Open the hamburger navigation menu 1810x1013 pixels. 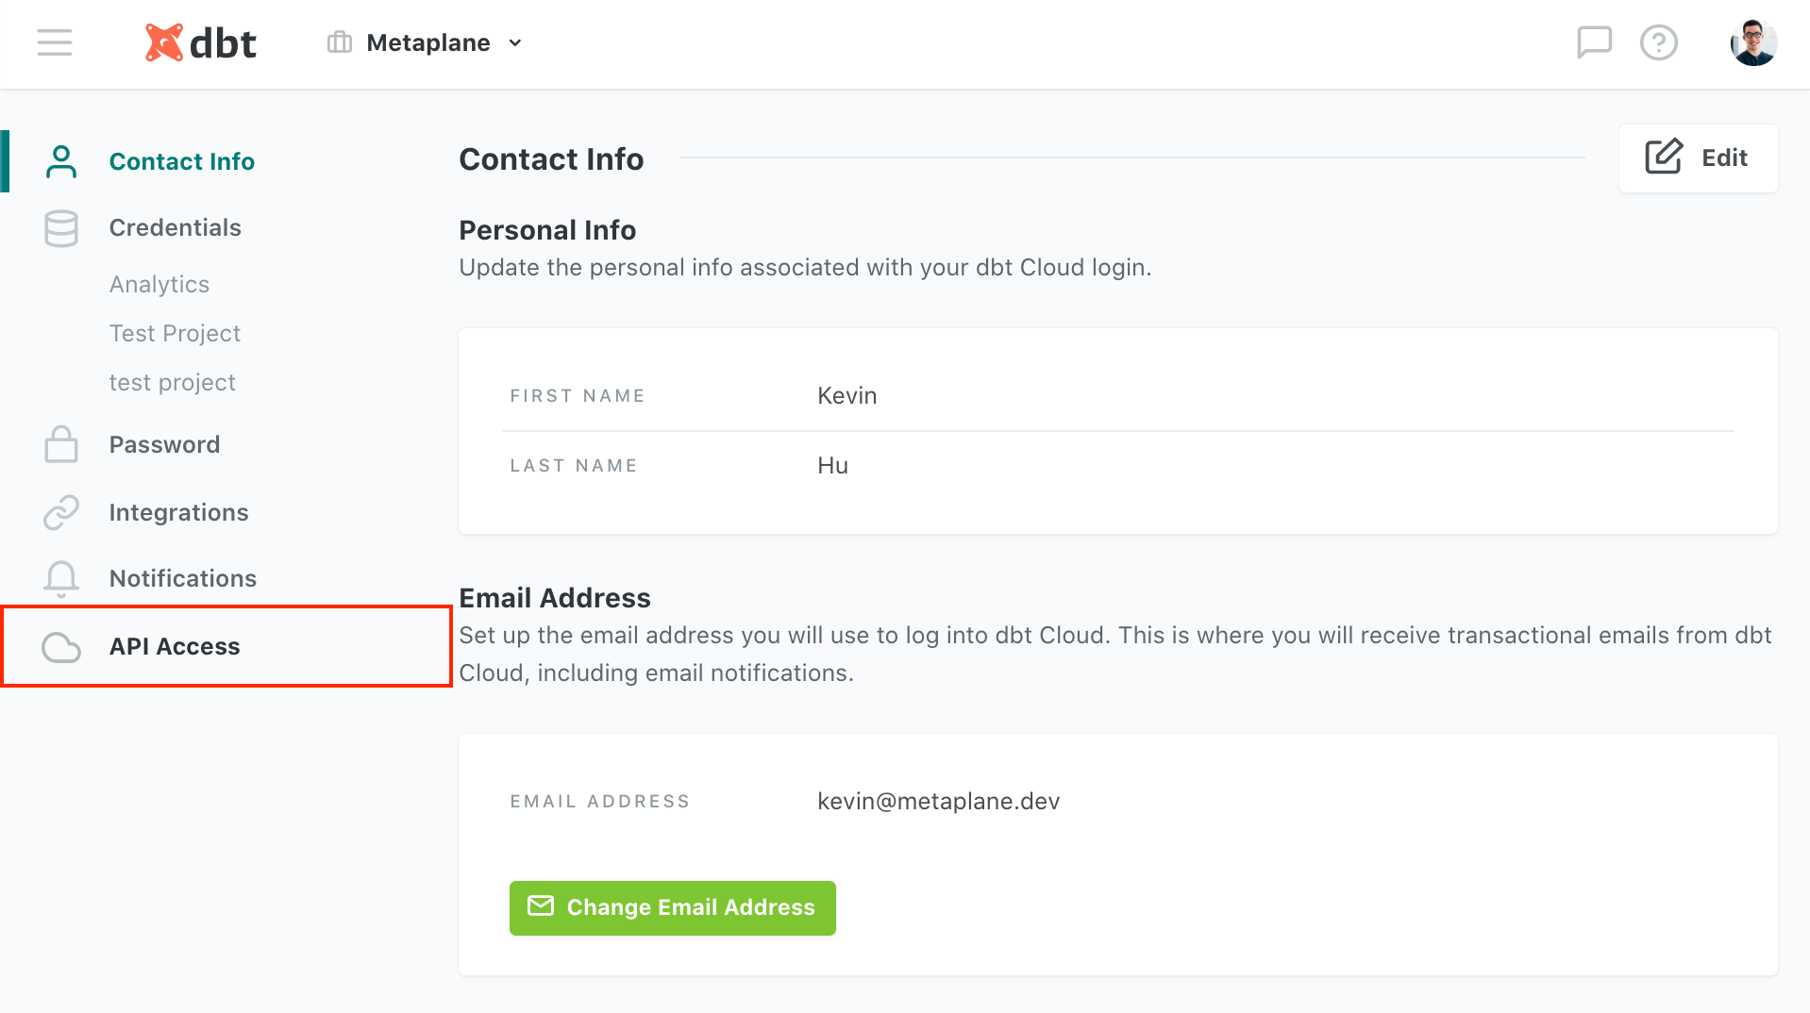55,42
